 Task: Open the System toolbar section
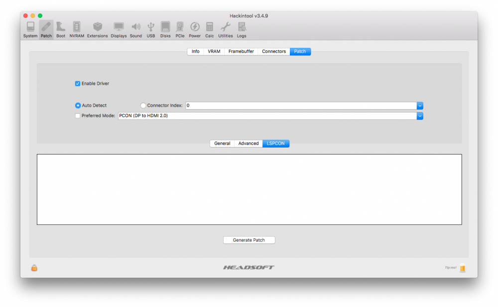pyautogui.click(x=30, y=30)
